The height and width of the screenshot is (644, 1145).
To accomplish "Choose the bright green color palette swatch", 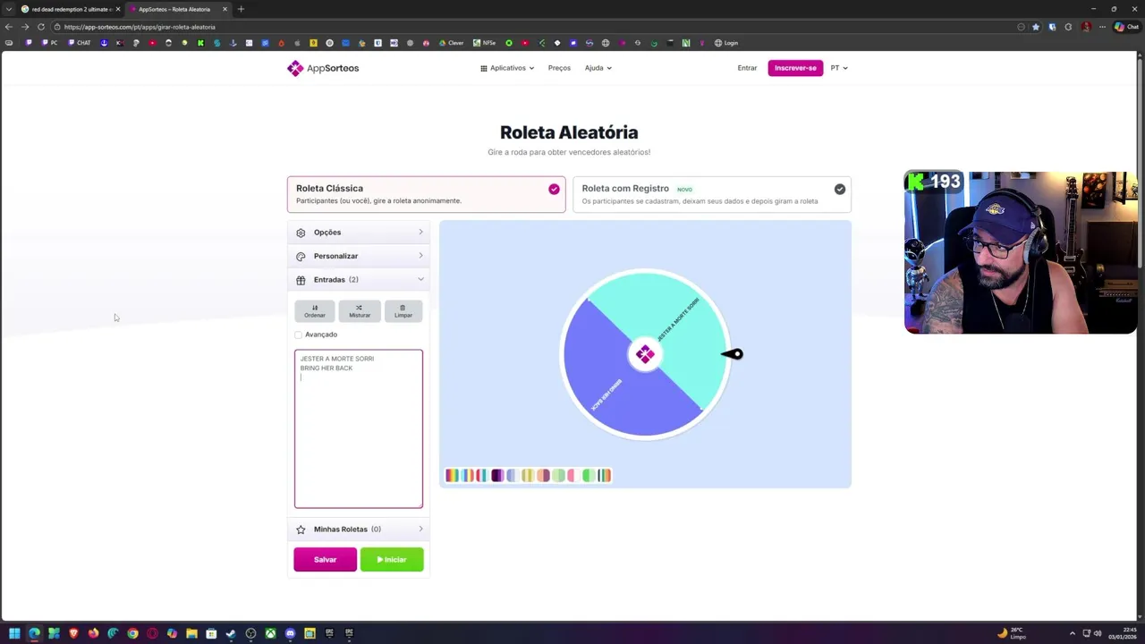I will tap(588, 476).
